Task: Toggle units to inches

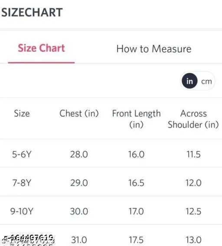Action: pyautogui.click(x=189, y=81)
